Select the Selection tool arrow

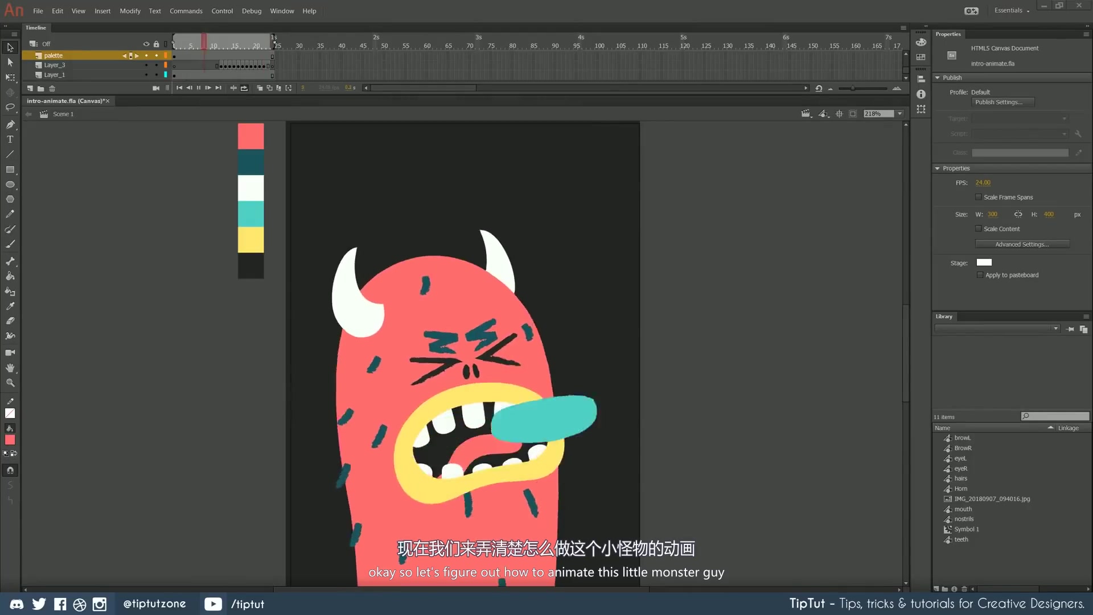click(10, 47)
